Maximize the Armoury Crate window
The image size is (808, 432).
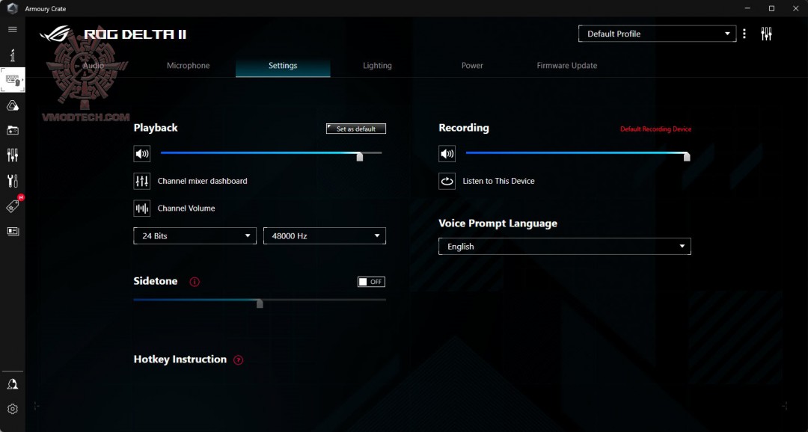(x=771, y=8)
